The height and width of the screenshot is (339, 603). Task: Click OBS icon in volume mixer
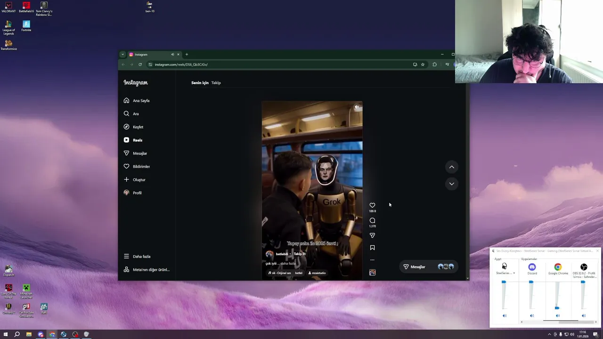tap(584, 267)
